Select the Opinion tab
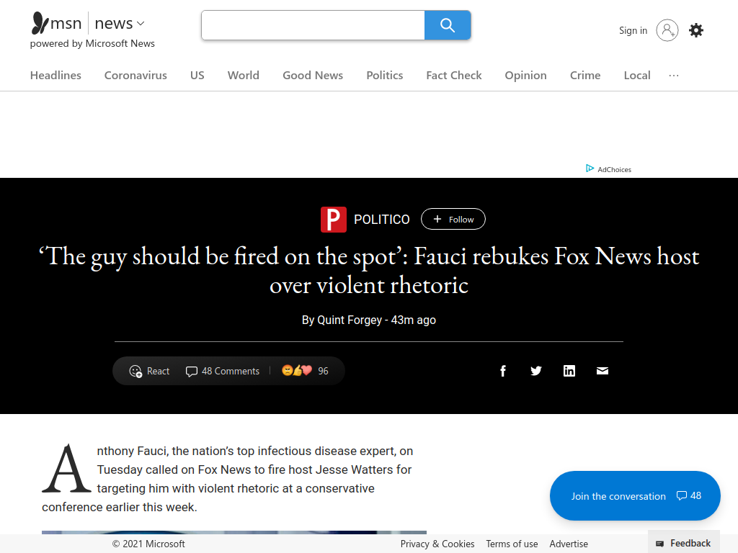 click(x=525, y=75)
